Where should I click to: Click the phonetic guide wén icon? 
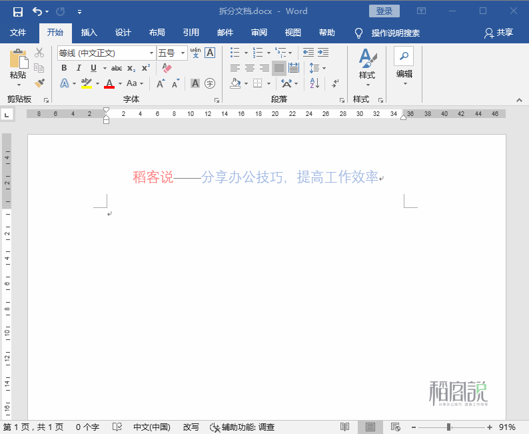(x=195, y=53)
